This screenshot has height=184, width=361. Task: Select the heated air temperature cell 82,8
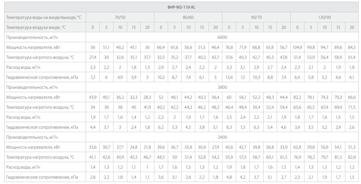352,157
